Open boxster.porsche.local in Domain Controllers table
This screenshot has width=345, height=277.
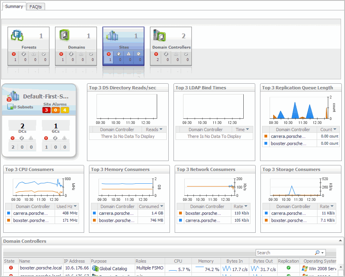[x=40, y=269]
